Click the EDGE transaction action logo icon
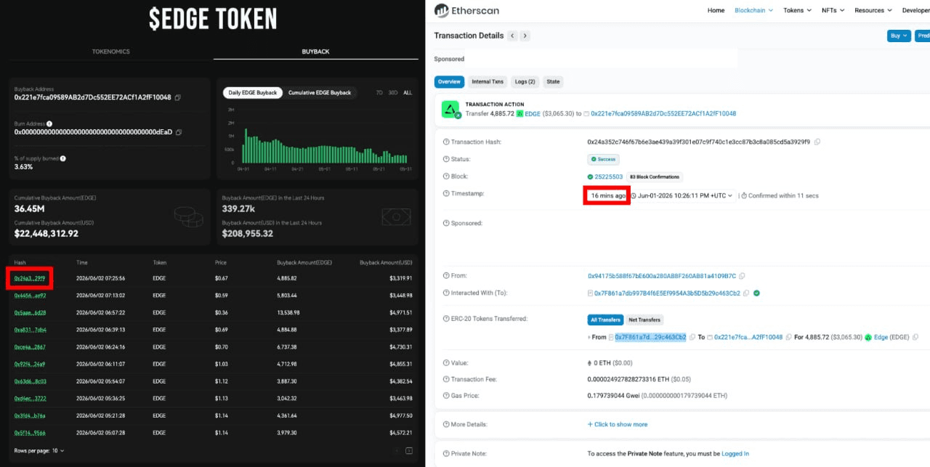Screen dimensions: 930x467 [450, 110]
